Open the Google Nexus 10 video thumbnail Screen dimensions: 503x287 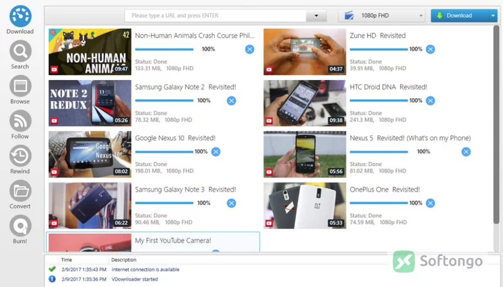(90, 154)
